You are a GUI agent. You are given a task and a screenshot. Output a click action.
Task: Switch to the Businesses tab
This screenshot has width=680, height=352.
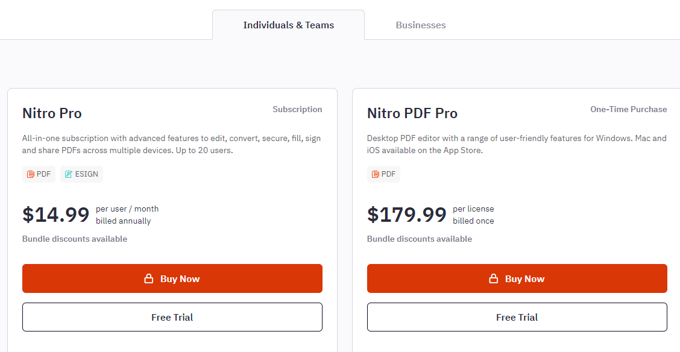[x=420, y=25]
